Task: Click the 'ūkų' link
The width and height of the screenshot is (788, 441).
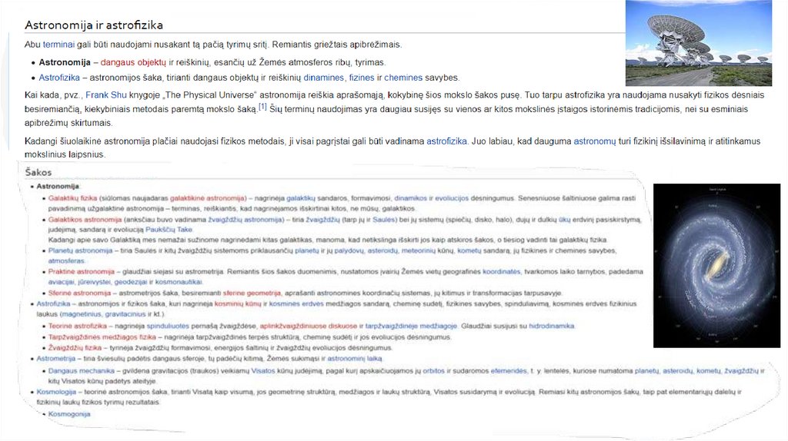Action: [x=564, y=220]
